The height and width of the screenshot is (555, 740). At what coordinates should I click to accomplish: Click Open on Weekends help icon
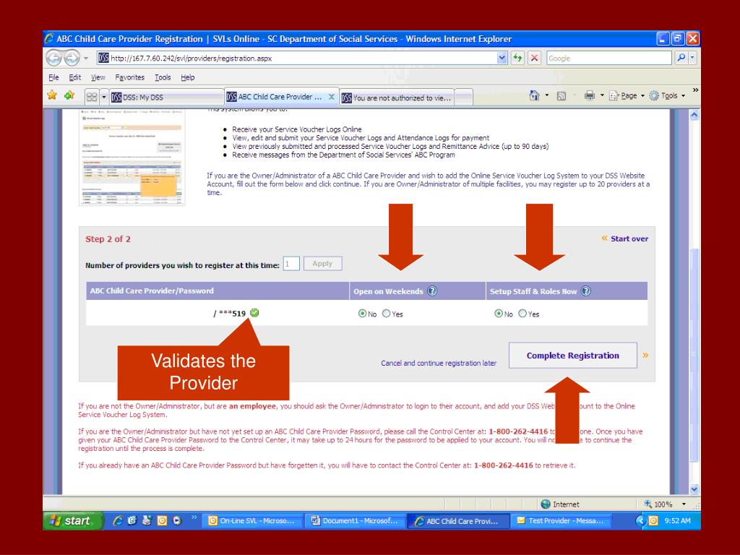[432, 291]
